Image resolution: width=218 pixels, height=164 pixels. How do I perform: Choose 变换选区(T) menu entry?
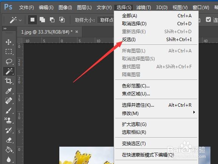(156, 144)
